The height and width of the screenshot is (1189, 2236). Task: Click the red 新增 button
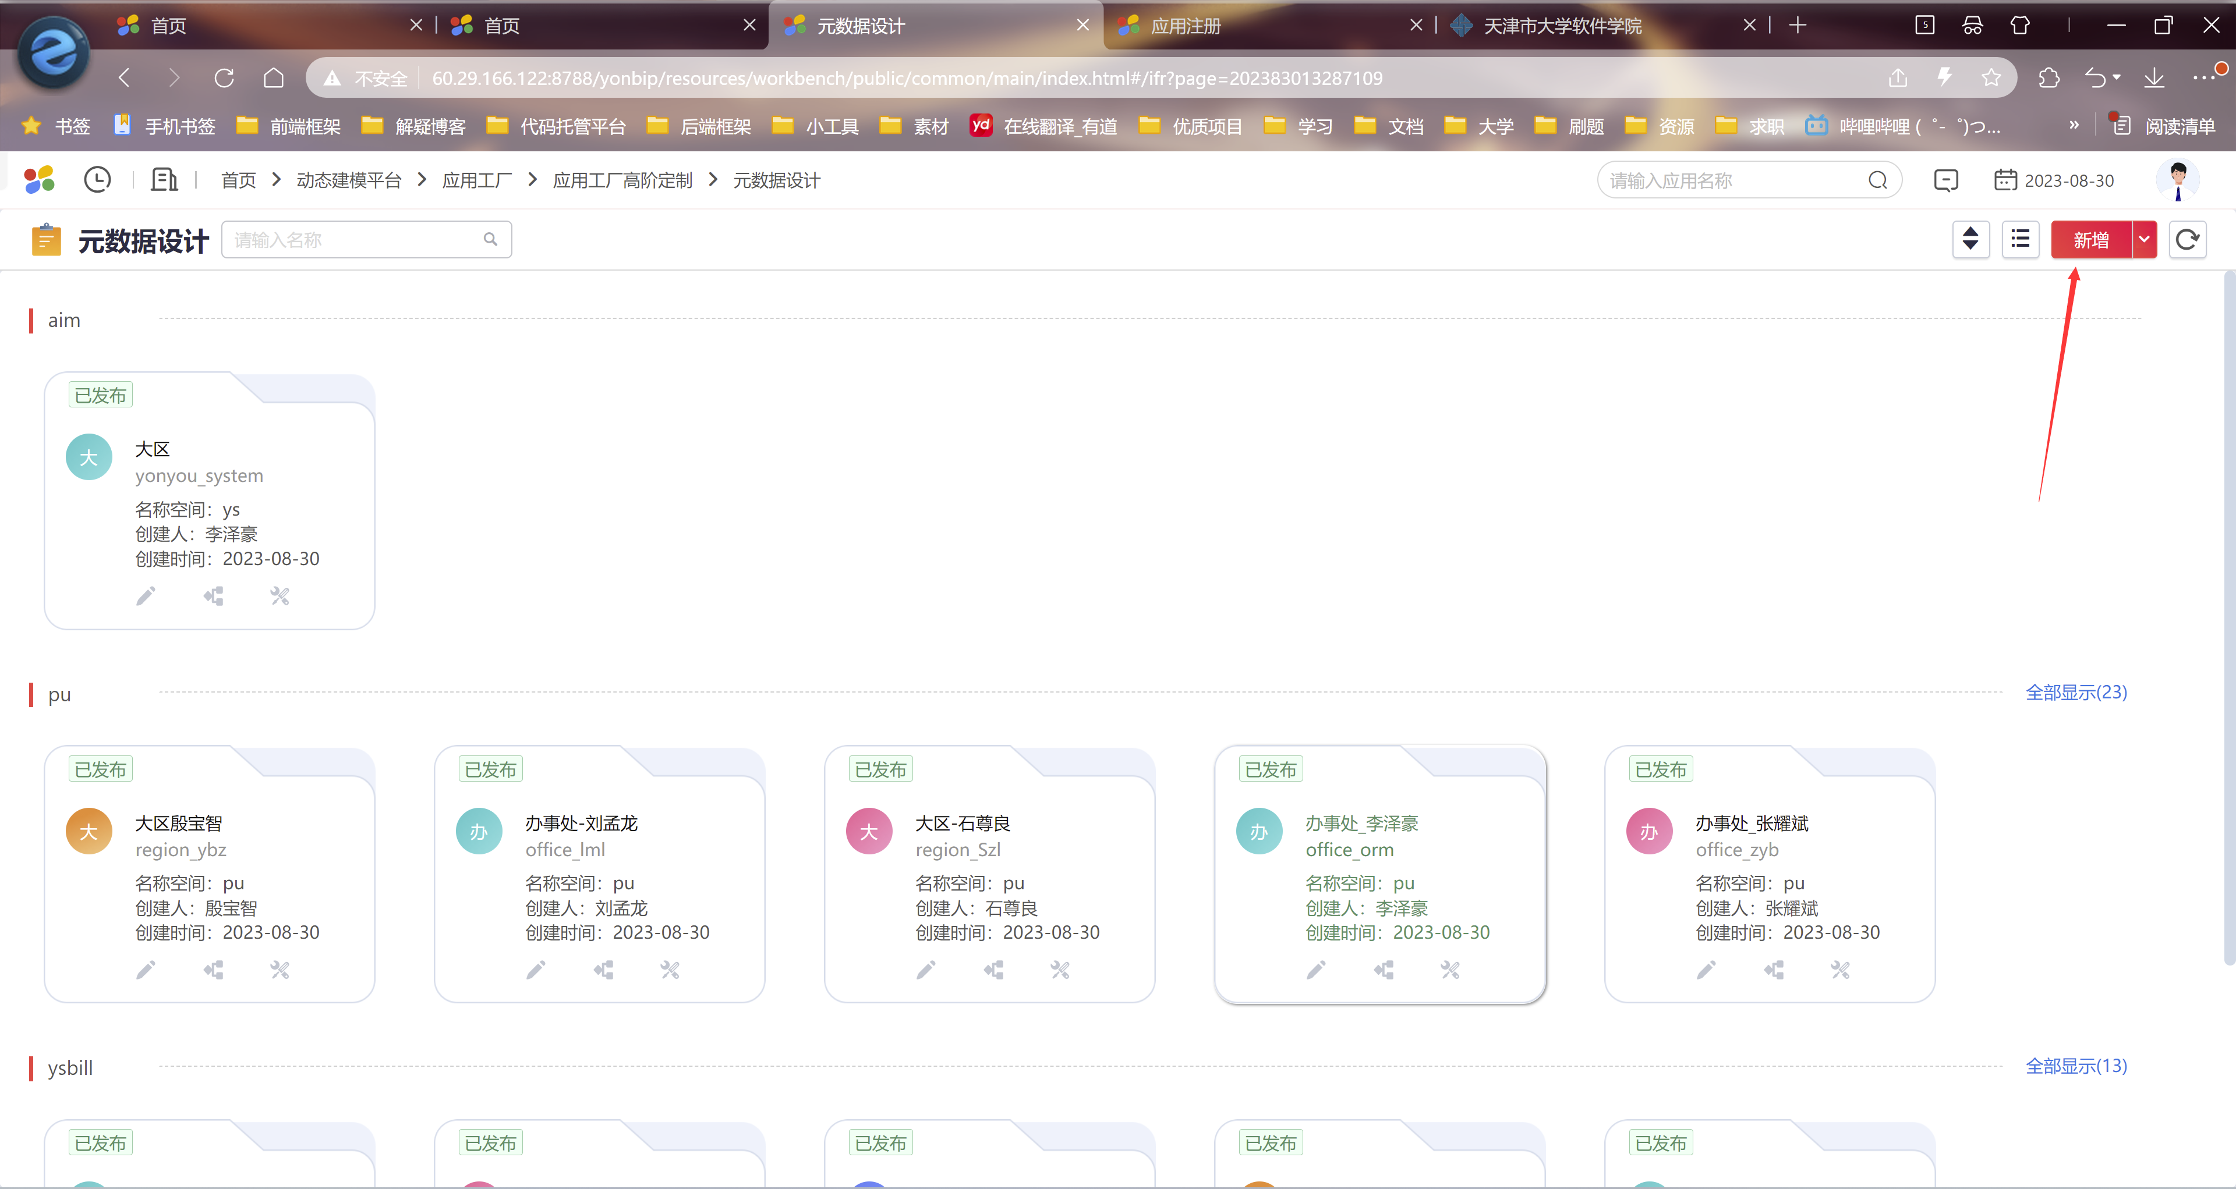click(2090, 239)
